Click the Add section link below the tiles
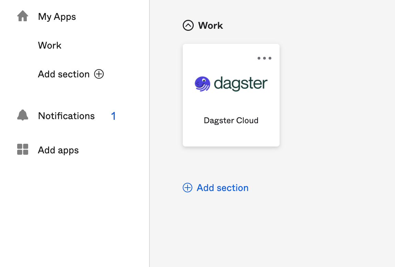395x267 pixels. coord(222,188)
